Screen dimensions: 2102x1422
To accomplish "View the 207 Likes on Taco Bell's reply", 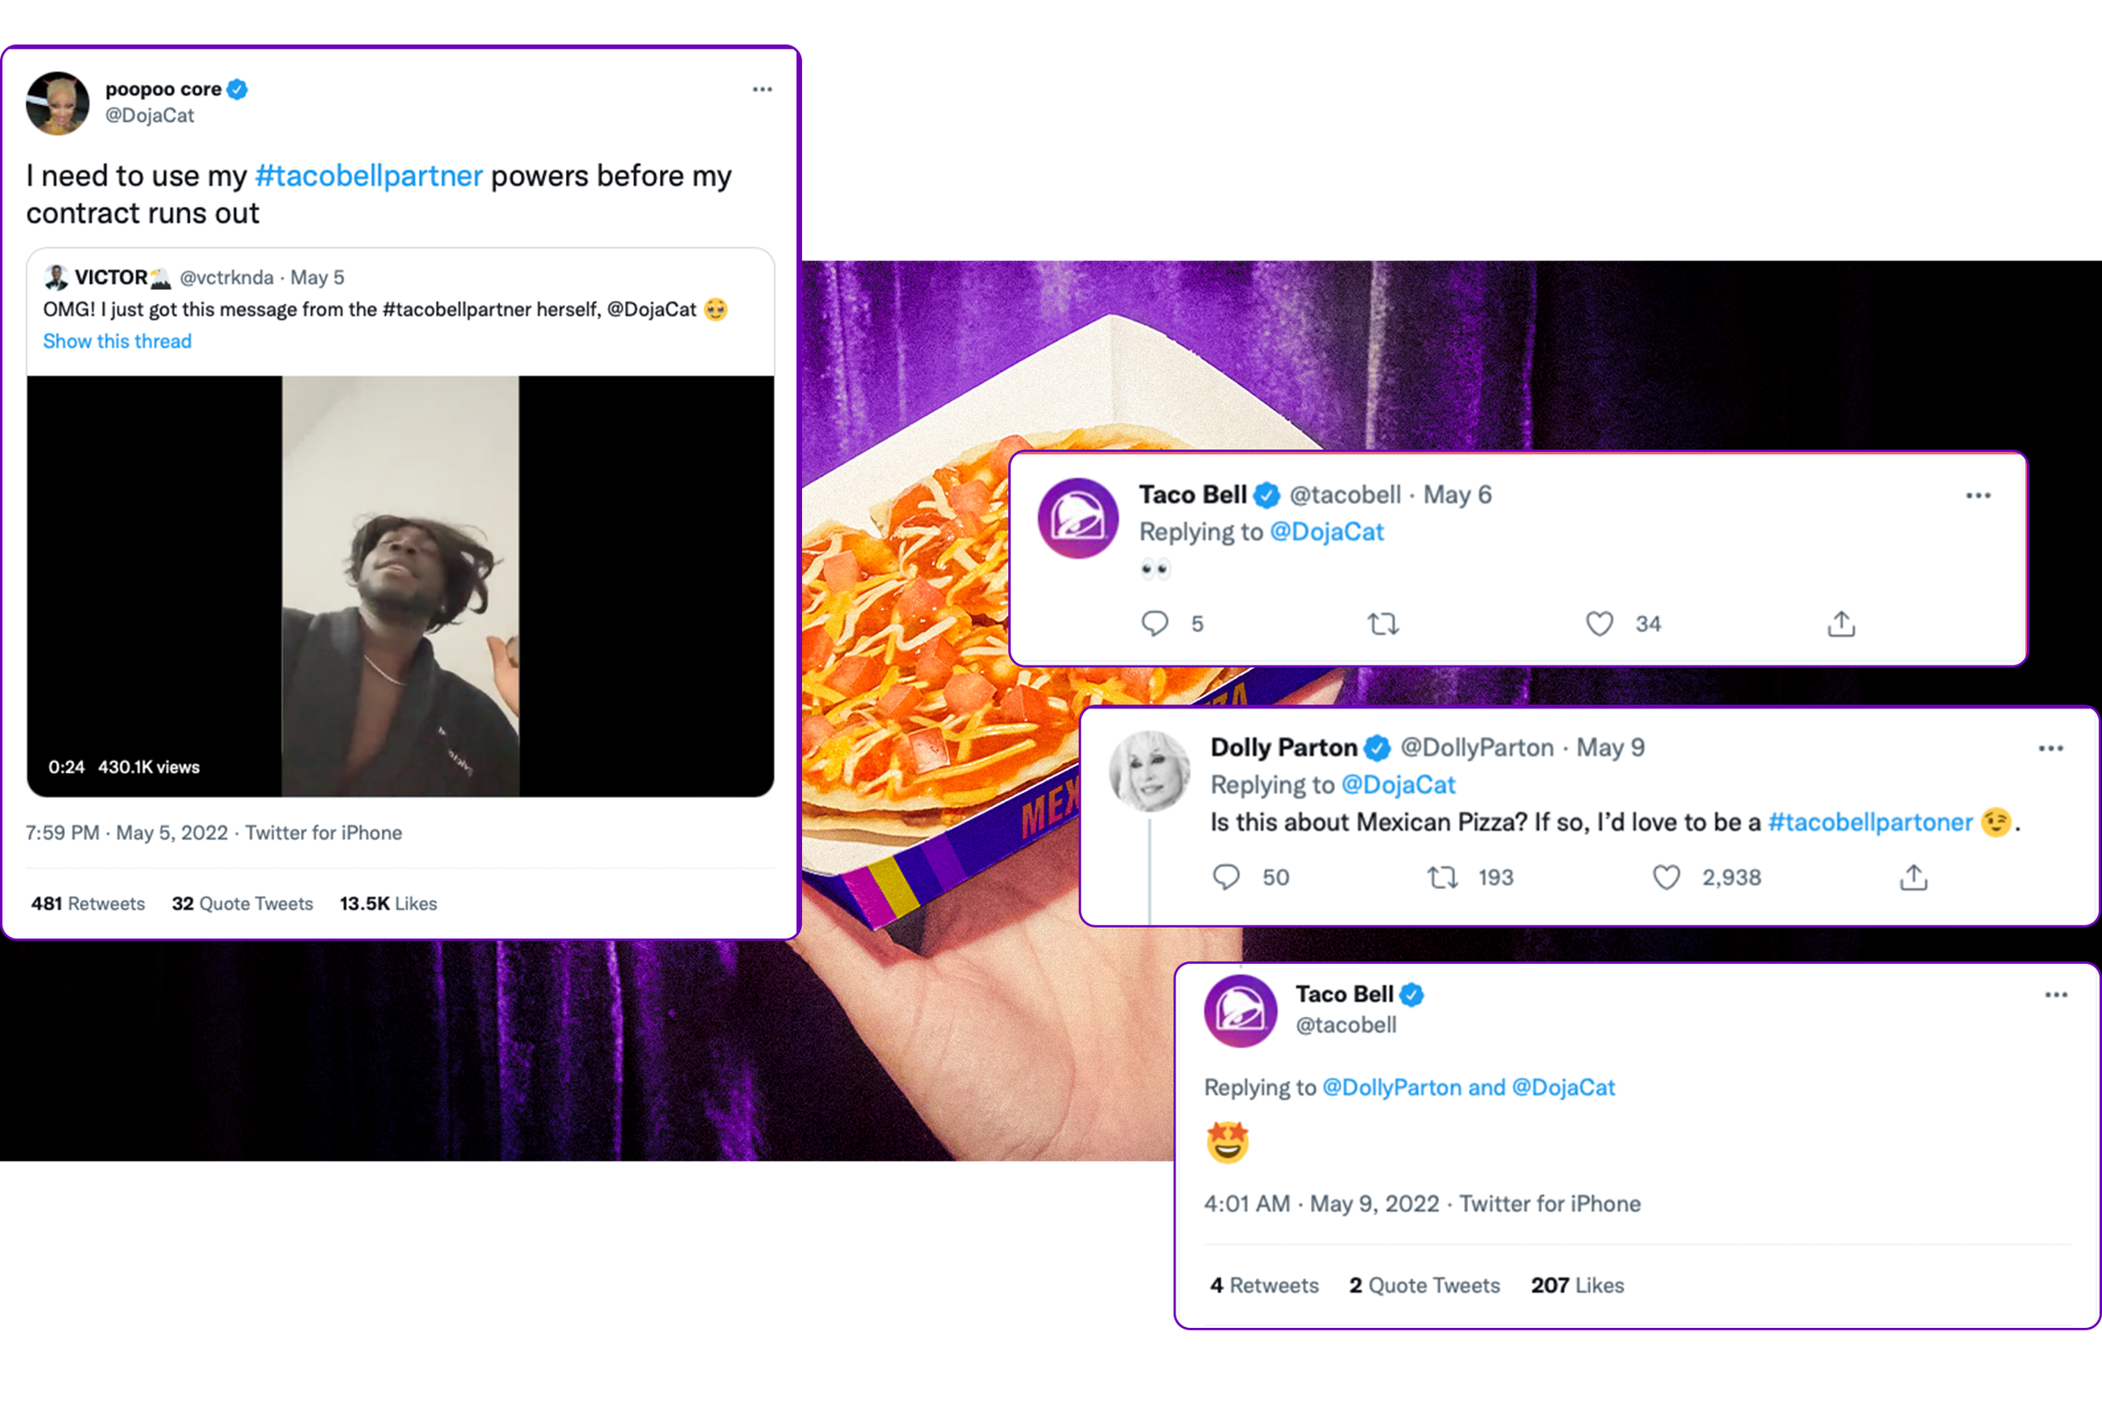I will click(1576, 1286).
